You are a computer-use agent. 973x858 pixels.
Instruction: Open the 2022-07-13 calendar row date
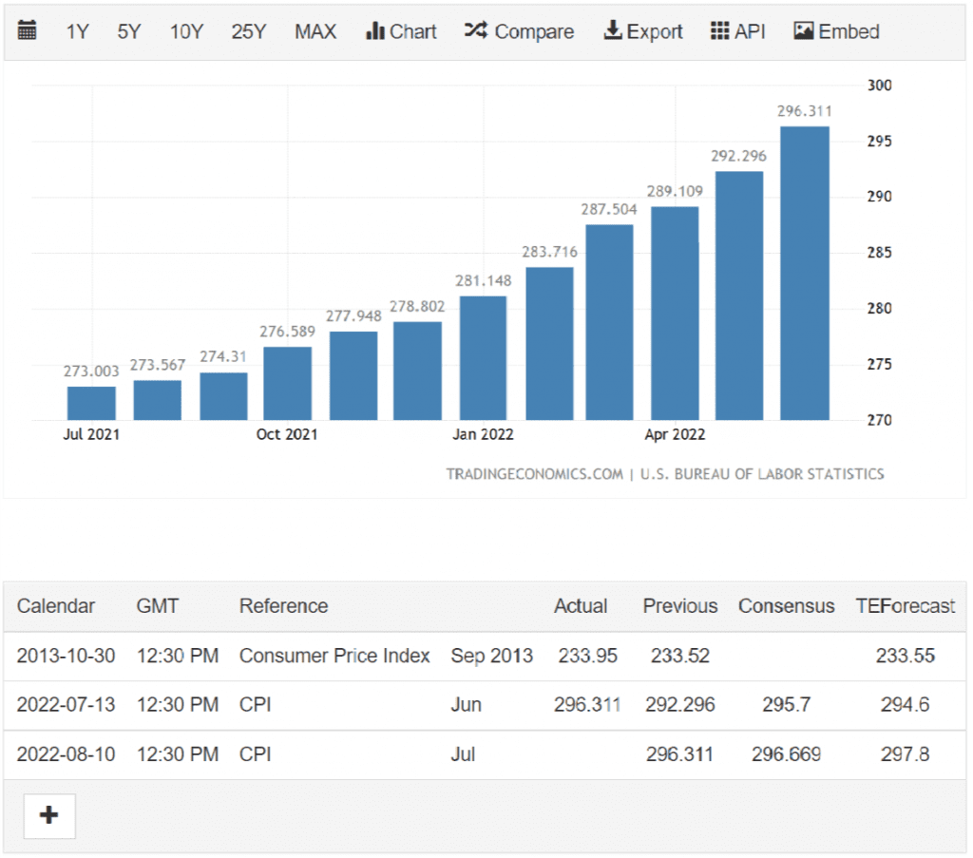tap(66, 705)
